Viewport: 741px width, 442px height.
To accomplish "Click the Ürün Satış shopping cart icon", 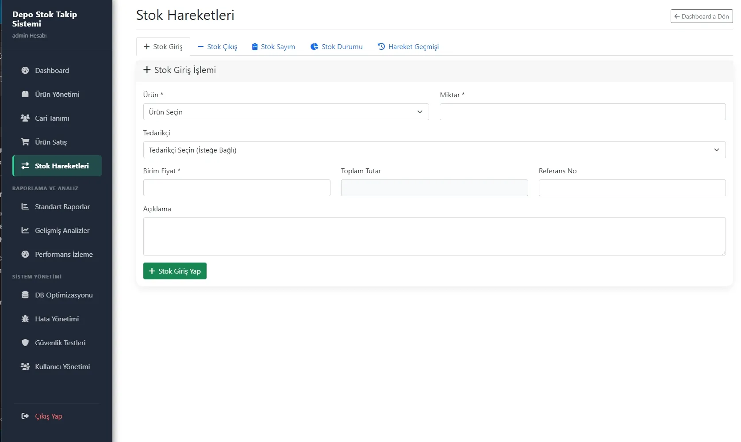I will (25, 142).
